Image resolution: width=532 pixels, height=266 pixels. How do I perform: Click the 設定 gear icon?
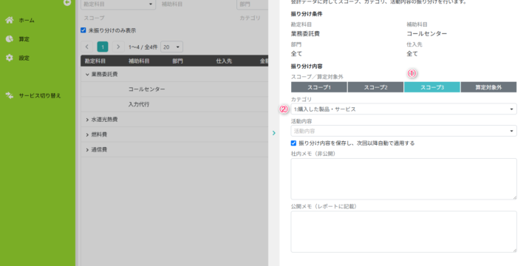[10, 58]
